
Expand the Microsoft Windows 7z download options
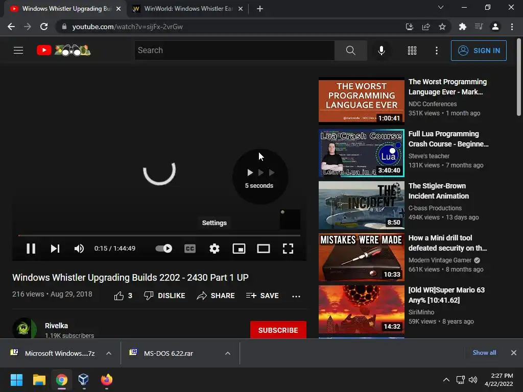(x=109, y=353)
